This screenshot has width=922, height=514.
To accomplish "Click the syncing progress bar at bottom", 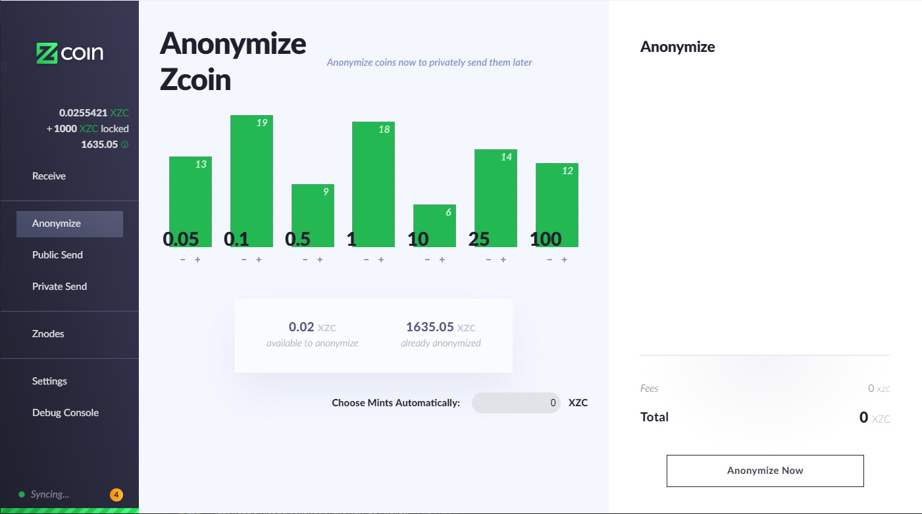I will pos(70,511).
